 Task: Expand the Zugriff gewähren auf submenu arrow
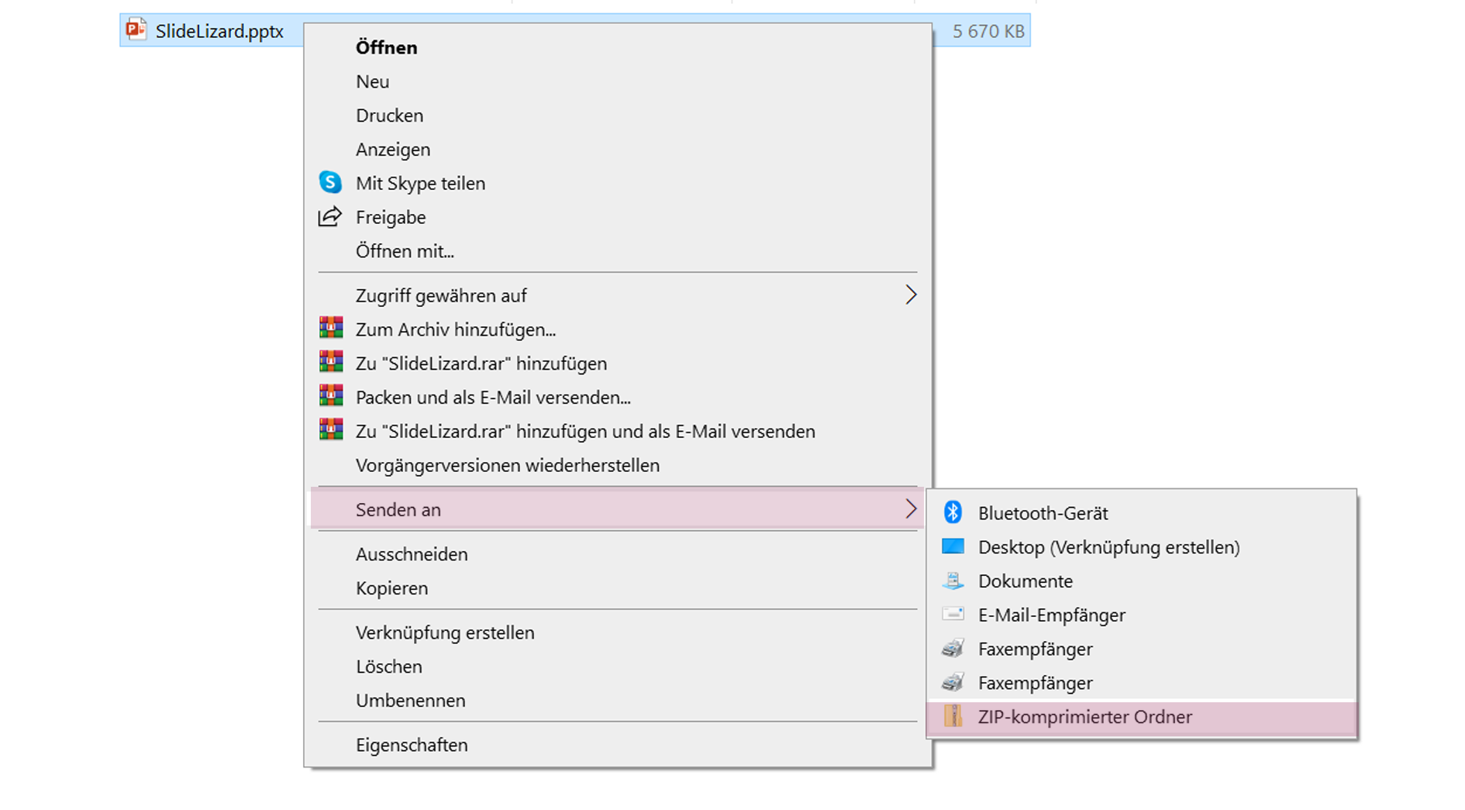[x=911, y=295]
